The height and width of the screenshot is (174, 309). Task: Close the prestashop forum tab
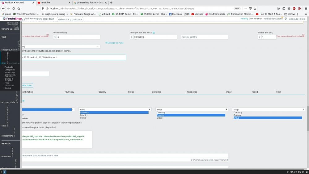click(x=106, y=2)
